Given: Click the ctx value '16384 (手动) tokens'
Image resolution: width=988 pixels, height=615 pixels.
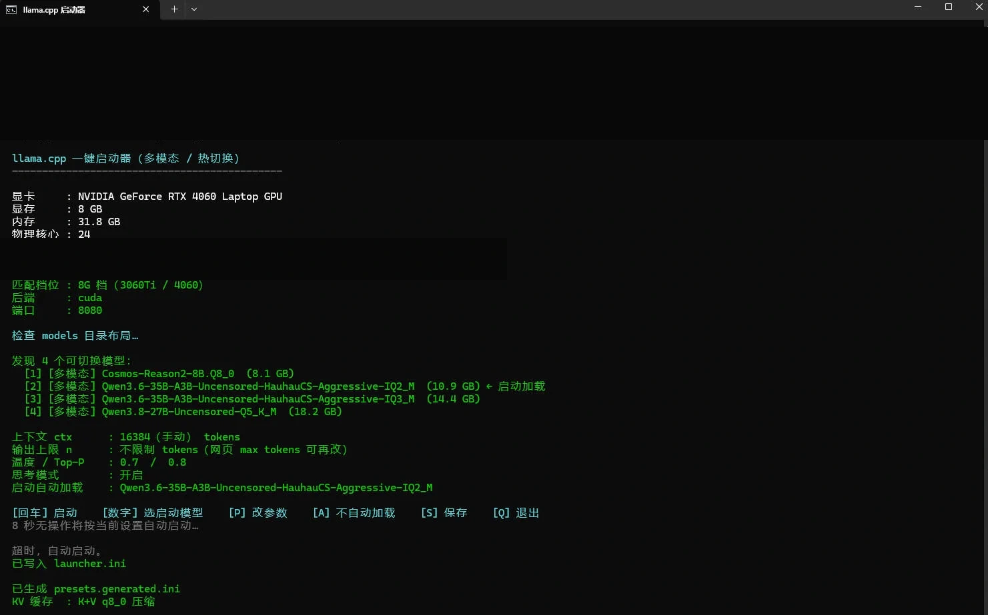Looking at the screenshot, I should [x=180, y=437].
